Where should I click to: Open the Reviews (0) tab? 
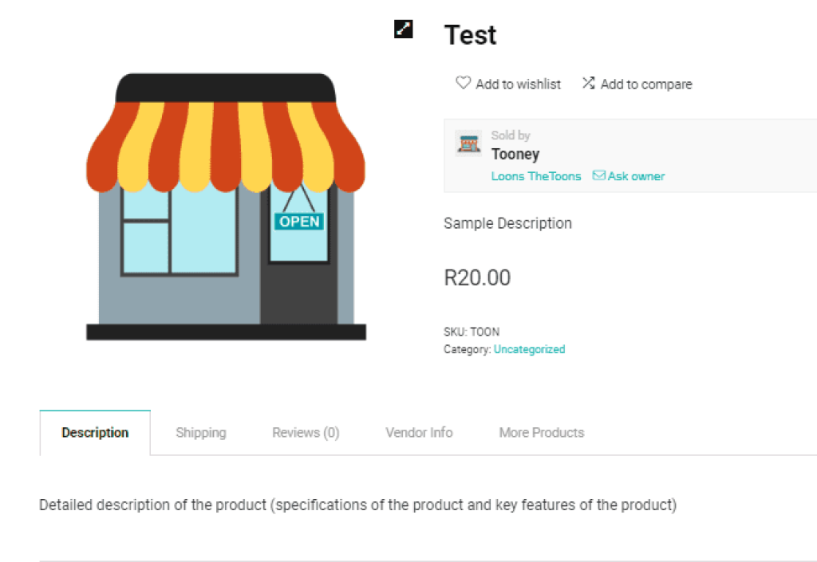coord(306,433)
